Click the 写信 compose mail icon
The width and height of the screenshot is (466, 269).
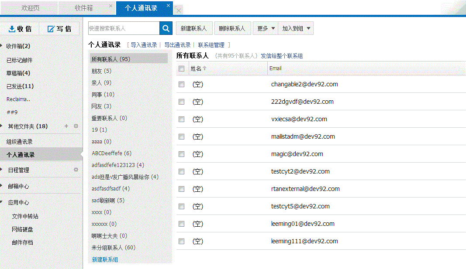(51, 29)
